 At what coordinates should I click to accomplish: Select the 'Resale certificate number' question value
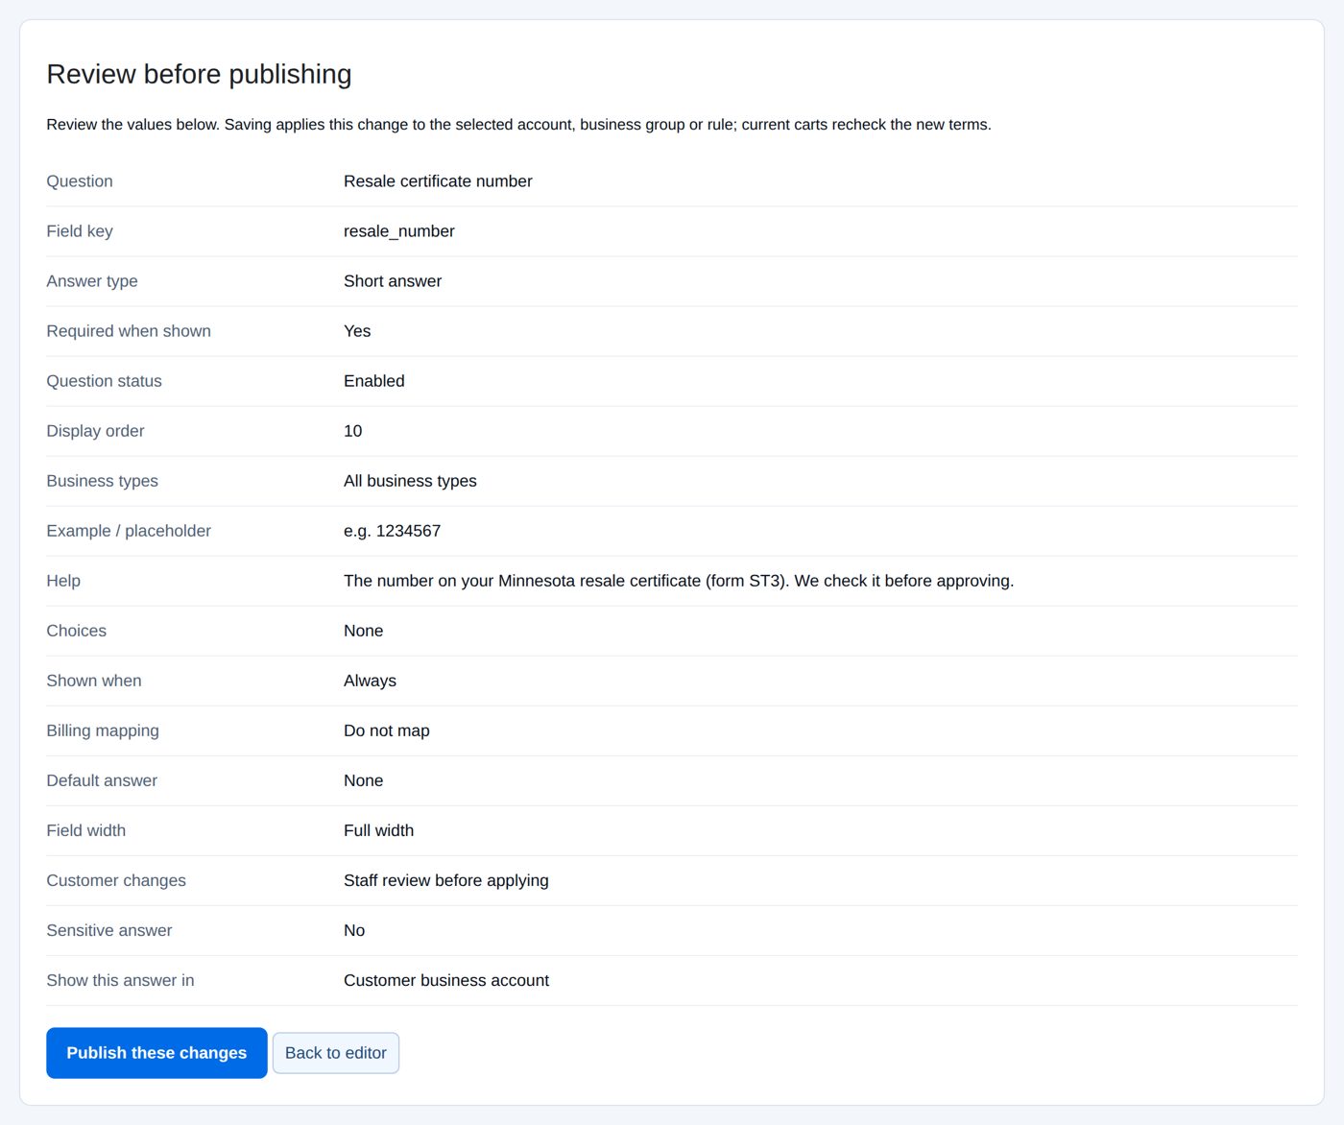pos(438,181)
